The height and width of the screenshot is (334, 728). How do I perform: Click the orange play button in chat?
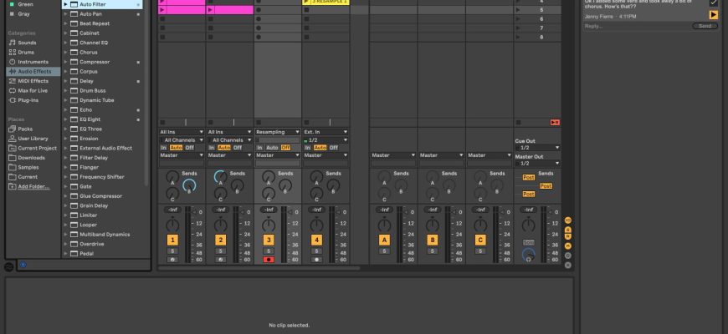click(713, 15)
